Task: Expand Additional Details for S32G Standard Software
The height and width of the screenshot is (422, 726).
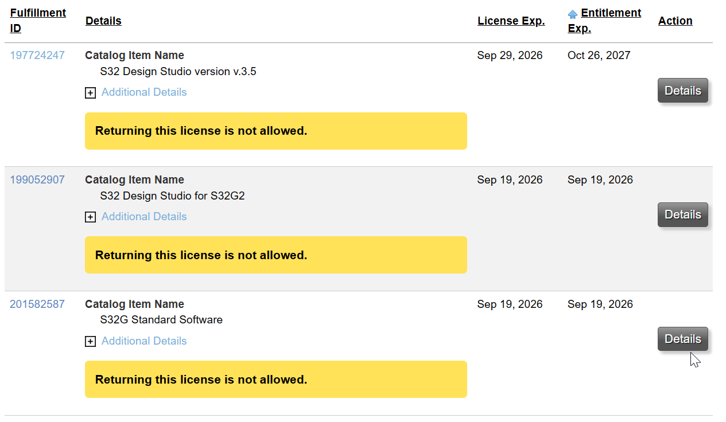Action: [x=90, y=341]
